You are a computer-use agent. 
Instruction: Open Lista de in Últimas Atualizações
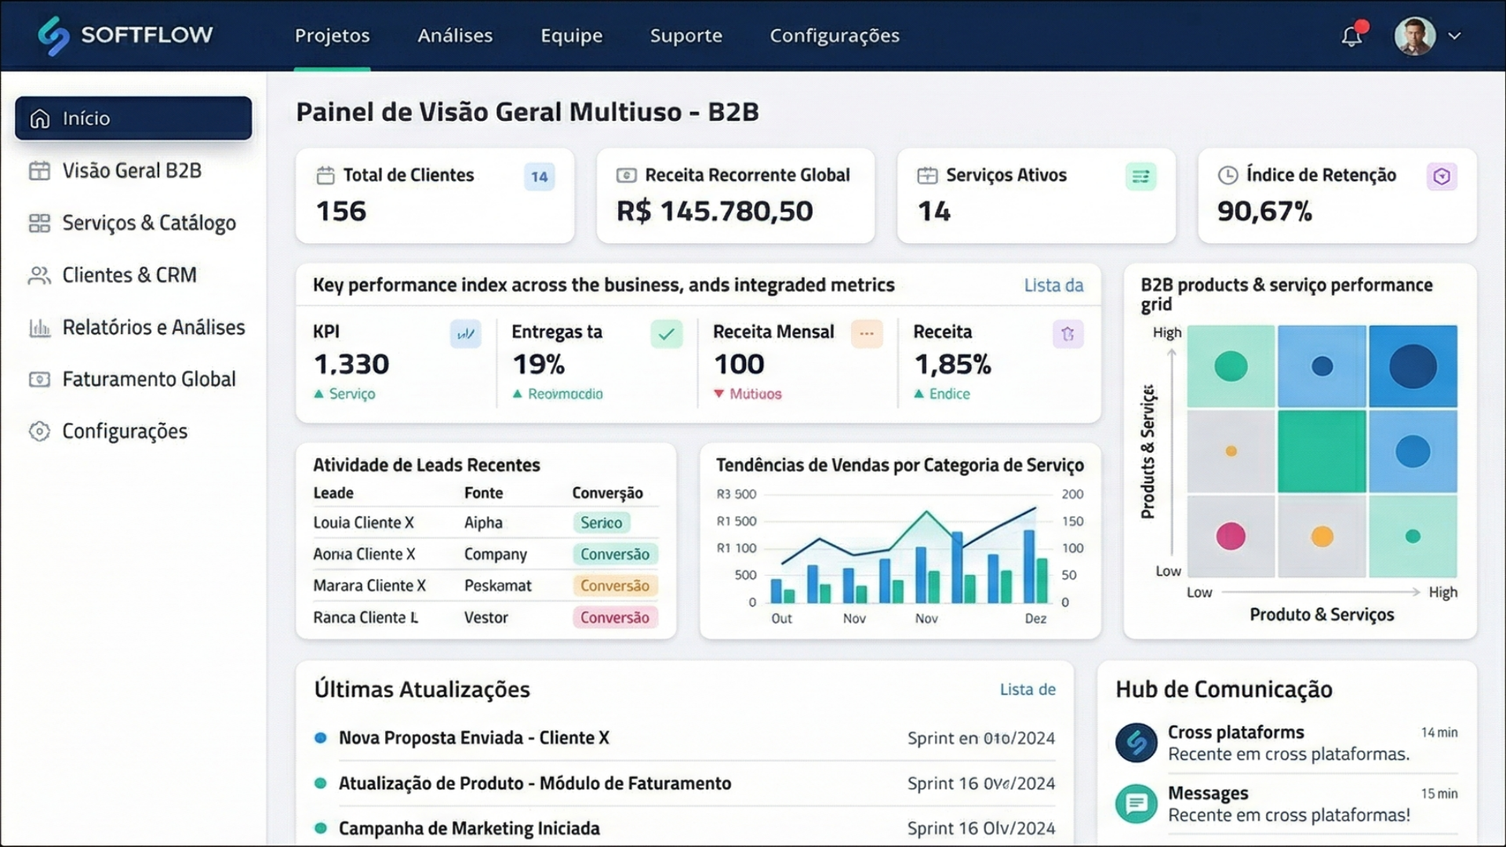click(1028, 689)
